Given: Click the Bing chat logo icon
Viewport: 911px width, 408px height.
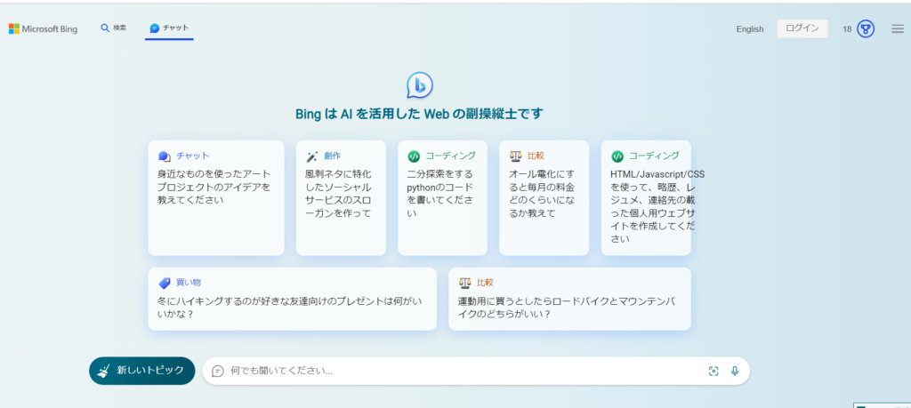Looking at the screenshot, I should [420, 86].
